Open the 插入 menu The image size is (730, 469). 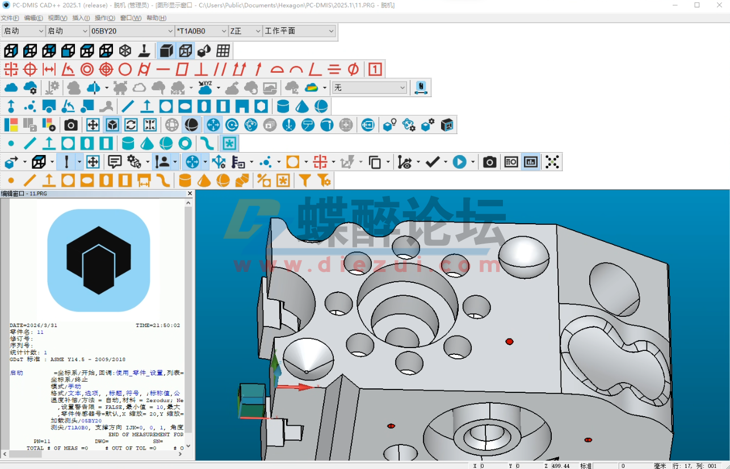click(x=81, y=18)
